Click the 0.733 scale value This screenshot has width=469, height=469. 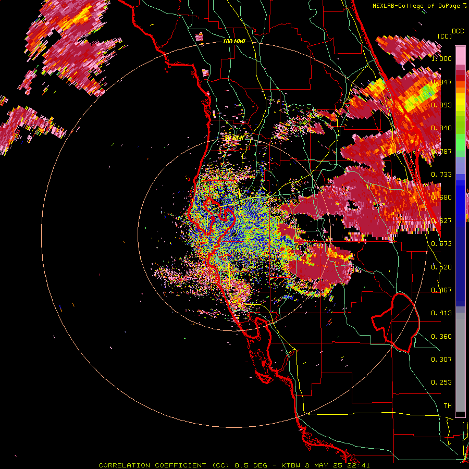(x=441, y=174)
